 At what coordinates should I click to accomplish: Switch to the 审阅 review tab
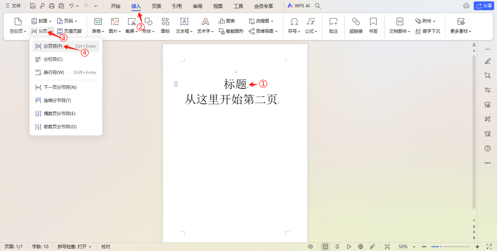click(198, 6)
